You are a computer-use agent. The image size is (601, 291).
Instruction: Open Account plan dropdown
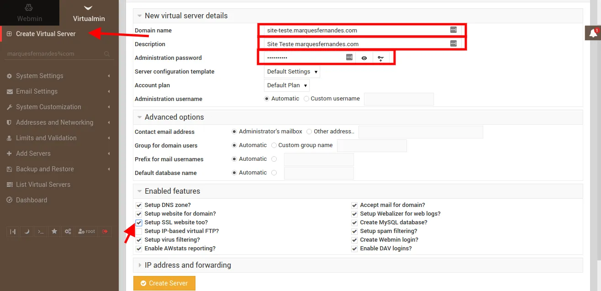coord(287,85)
